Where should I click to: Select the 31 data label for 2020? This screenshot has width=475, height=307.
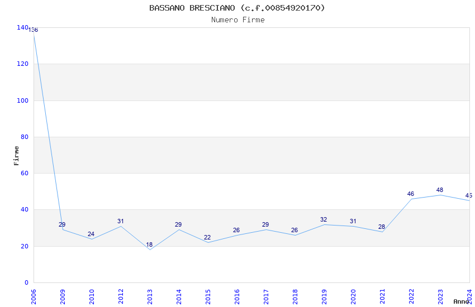[x=353, y=222]
